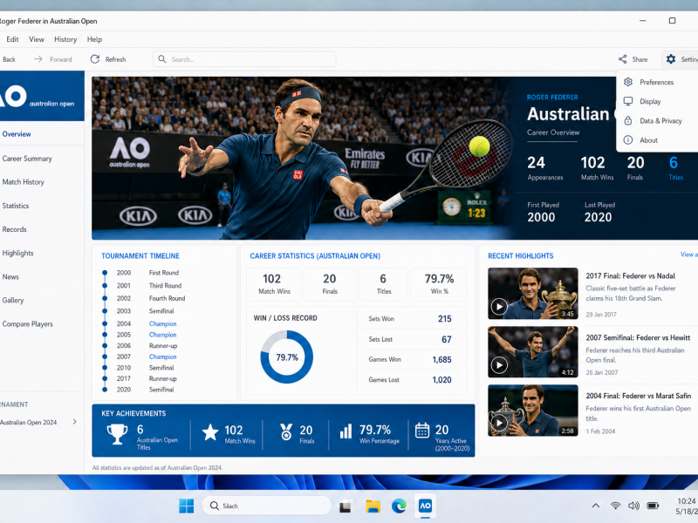Play the 2017 Final Federer vs Nadal video
Viewport: 698px width, 523px height.
(499, 307)
